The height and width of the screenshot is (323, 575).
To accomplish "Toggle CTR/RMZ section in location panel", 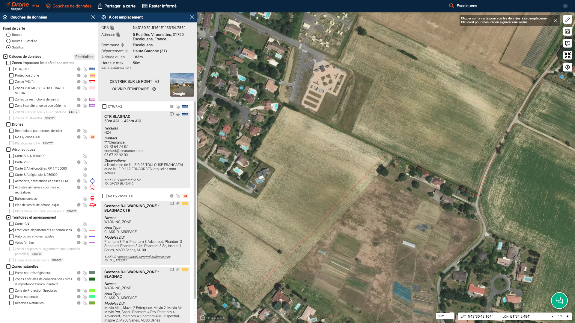I will pyautogui.click(x=104, y=106).
